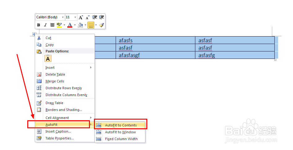Click the Borders and Shading icon
293x150 pixels.
[x=39, y=110]
